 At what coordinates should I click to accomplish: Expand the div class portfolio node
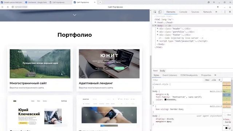click(x=158, y=32)
